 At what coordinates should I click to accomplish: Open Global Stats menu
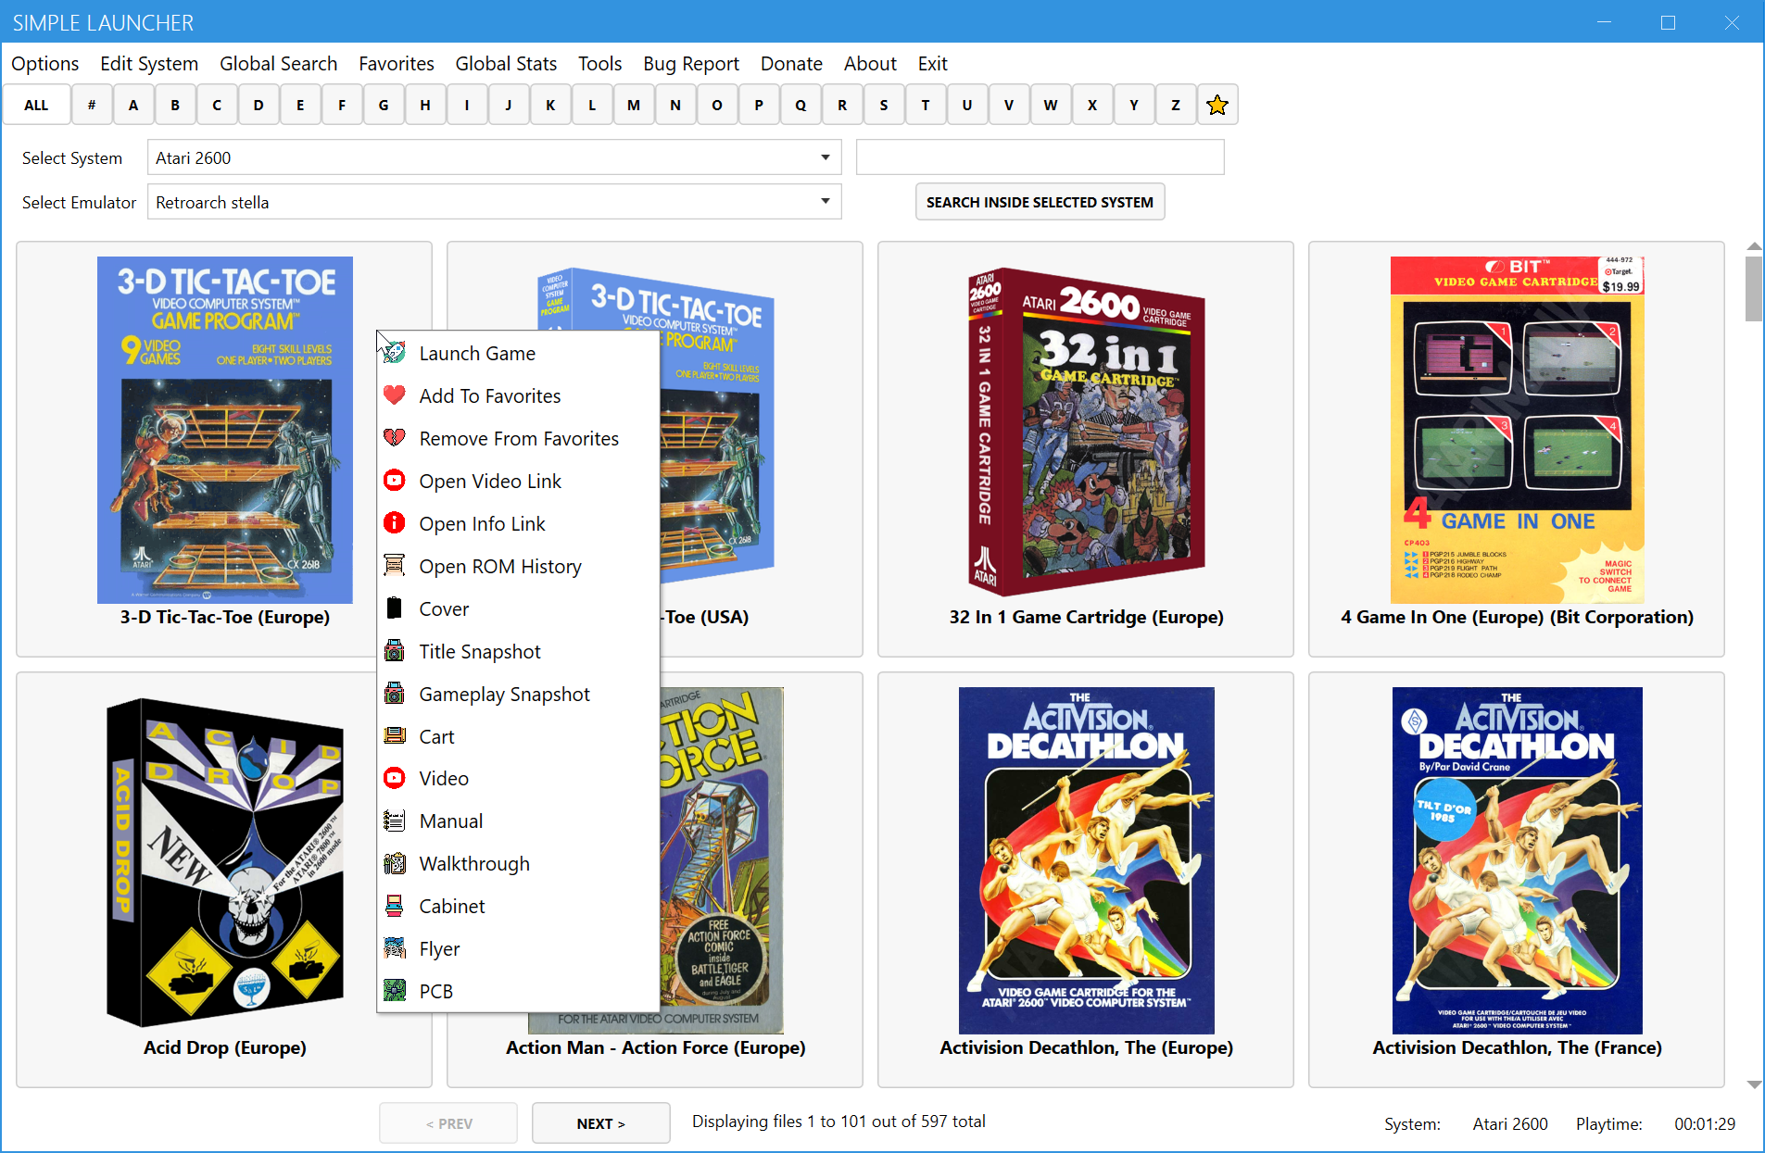[506, 64]
